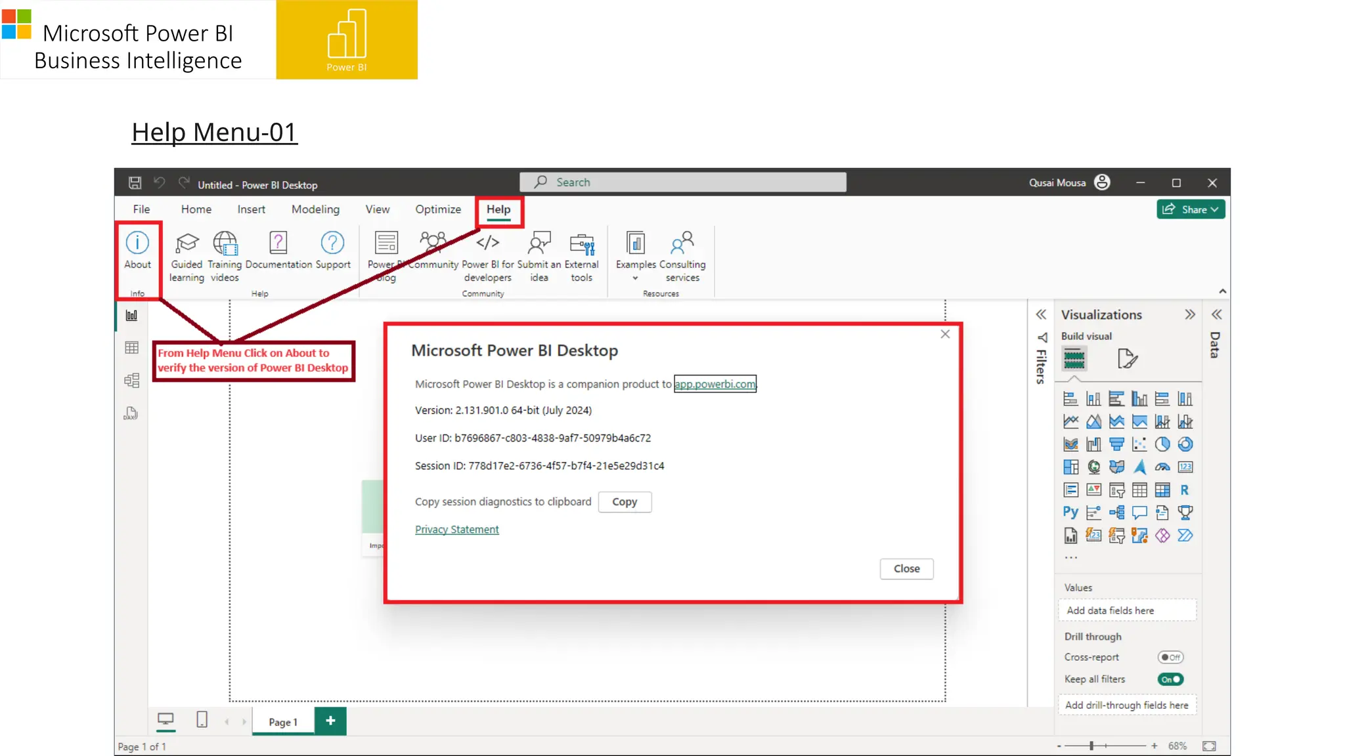Click the Support icon
This screenshot has height=756, width=1345.
[332, 243]
